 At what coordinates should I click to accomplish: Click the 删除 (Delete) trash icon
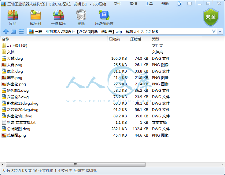pyautogui.click(x=81, y=15)
